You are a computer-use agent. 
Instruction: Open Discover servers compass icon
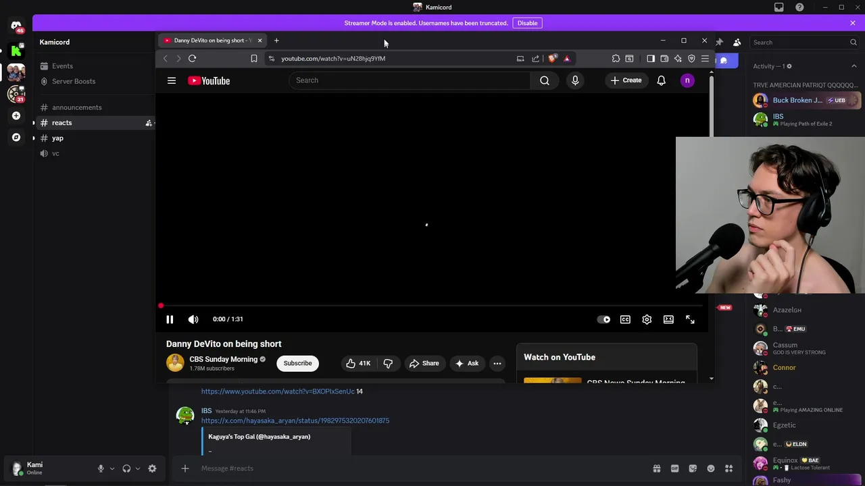16,137
